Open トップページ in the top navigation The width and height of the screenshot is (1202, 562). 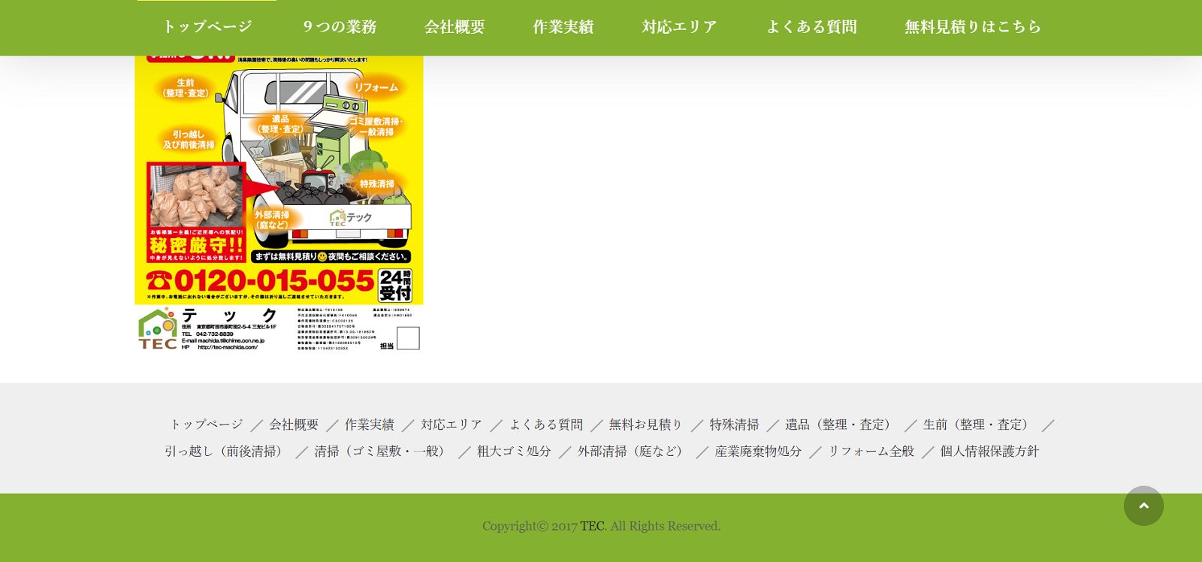207,27
